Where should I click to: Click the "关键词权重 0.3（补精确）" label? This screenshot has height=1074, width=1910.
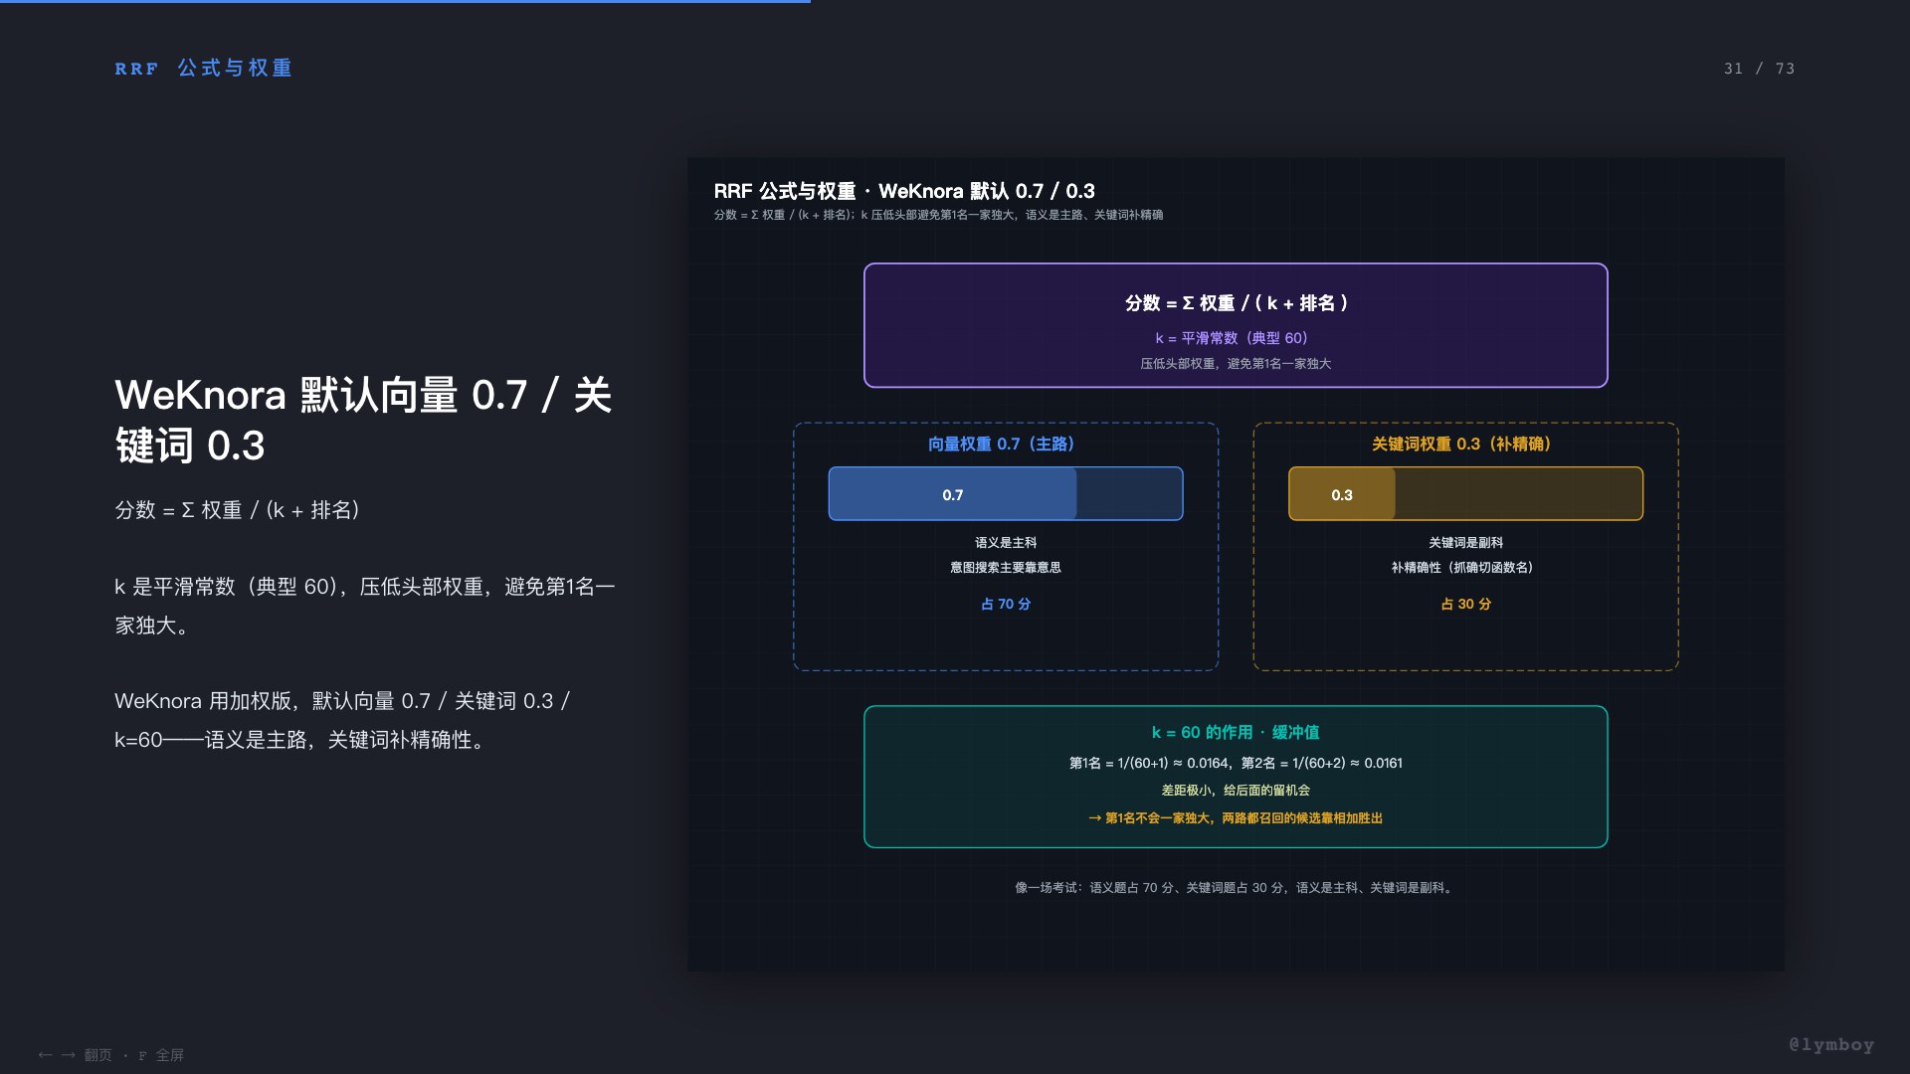pos(1465,445)
